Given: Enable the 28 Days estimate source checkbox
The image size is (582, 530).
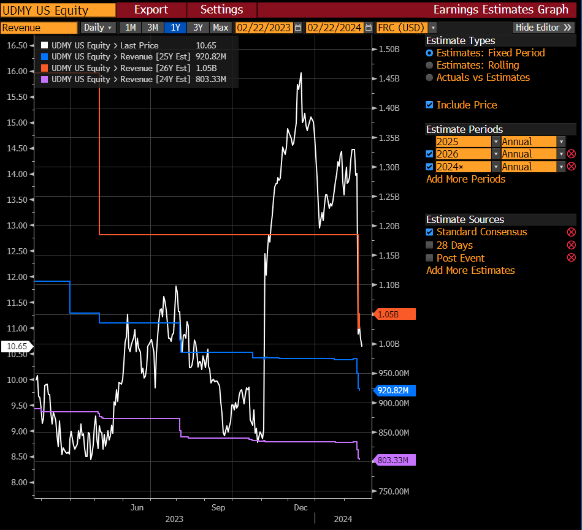Looking at the screenshot, I should click(x=429, y=245).
